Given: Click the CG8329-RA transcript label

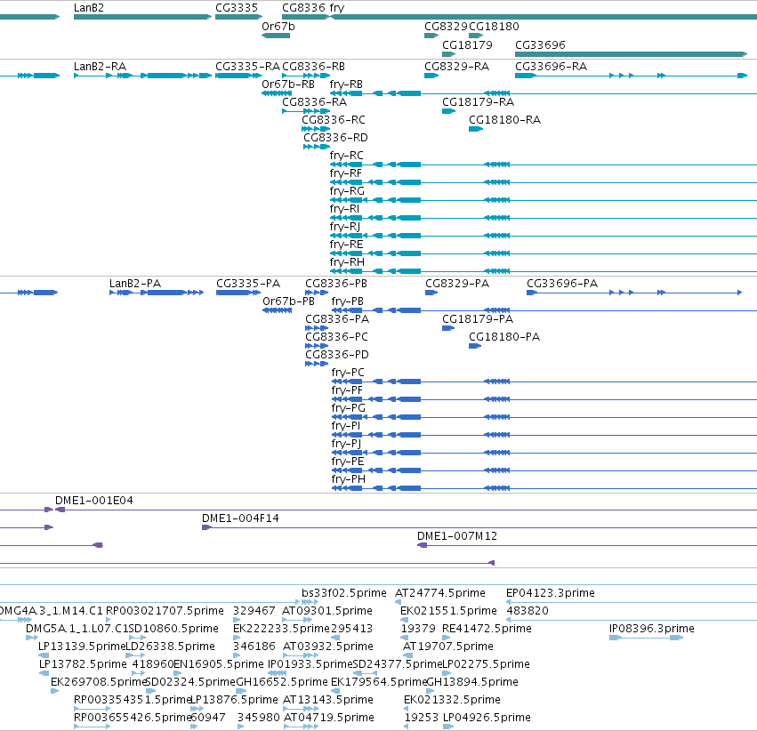Looking at the screenshot, I should click(x=456, y=66).
